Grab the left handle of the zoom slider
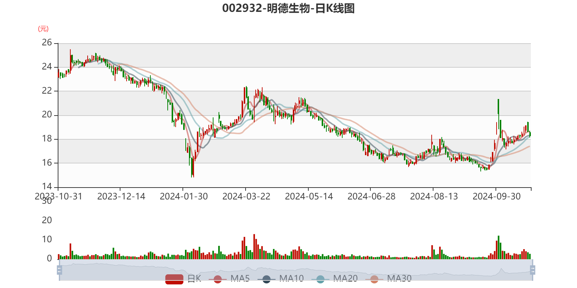577x288 pixels. coord(60,270)
